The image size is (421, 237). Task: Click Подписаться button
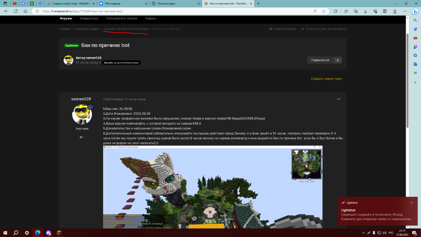click(320, 60)
